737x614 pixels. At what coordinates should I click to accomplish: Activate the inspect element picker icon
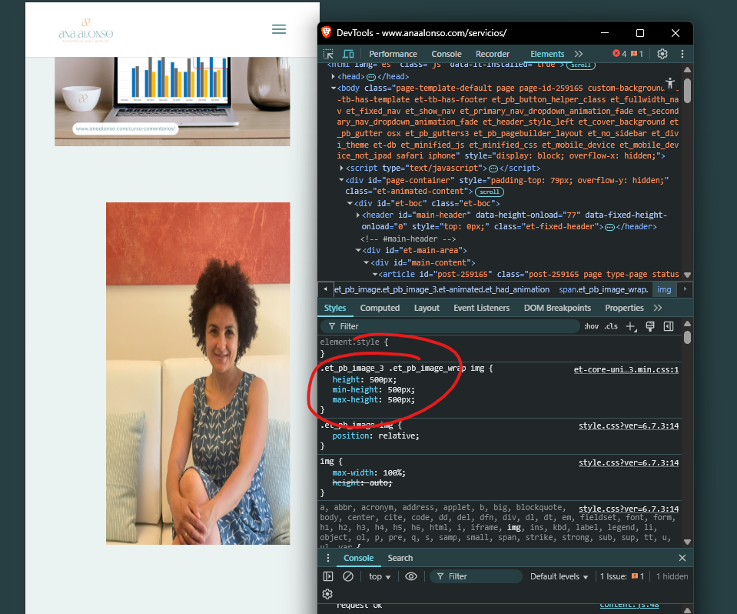(328, 54)
